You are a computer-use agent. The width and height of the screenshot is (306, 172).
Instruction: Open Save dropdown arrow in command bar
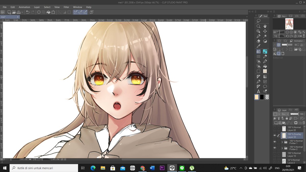click(22, 12)
